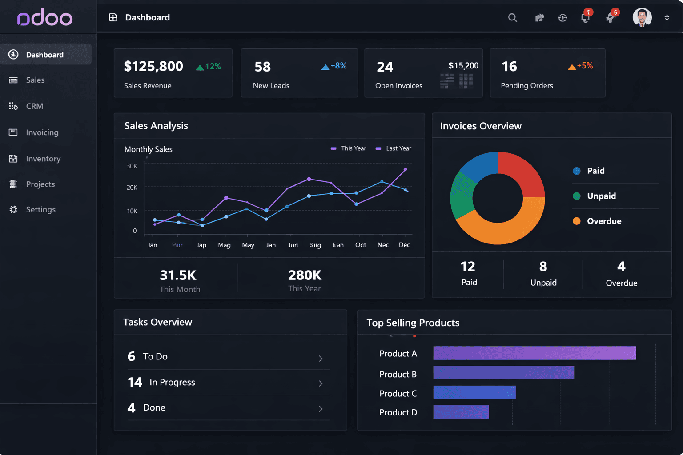Viewport: 683px width, 455px height.
Task: Open the activity clock icon
Action: pyautogui.click(x=562, y=18)
